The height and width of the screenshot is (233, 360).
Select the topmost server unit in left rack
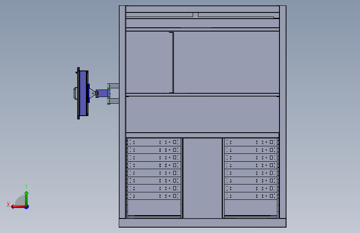(x=154, y=142)
